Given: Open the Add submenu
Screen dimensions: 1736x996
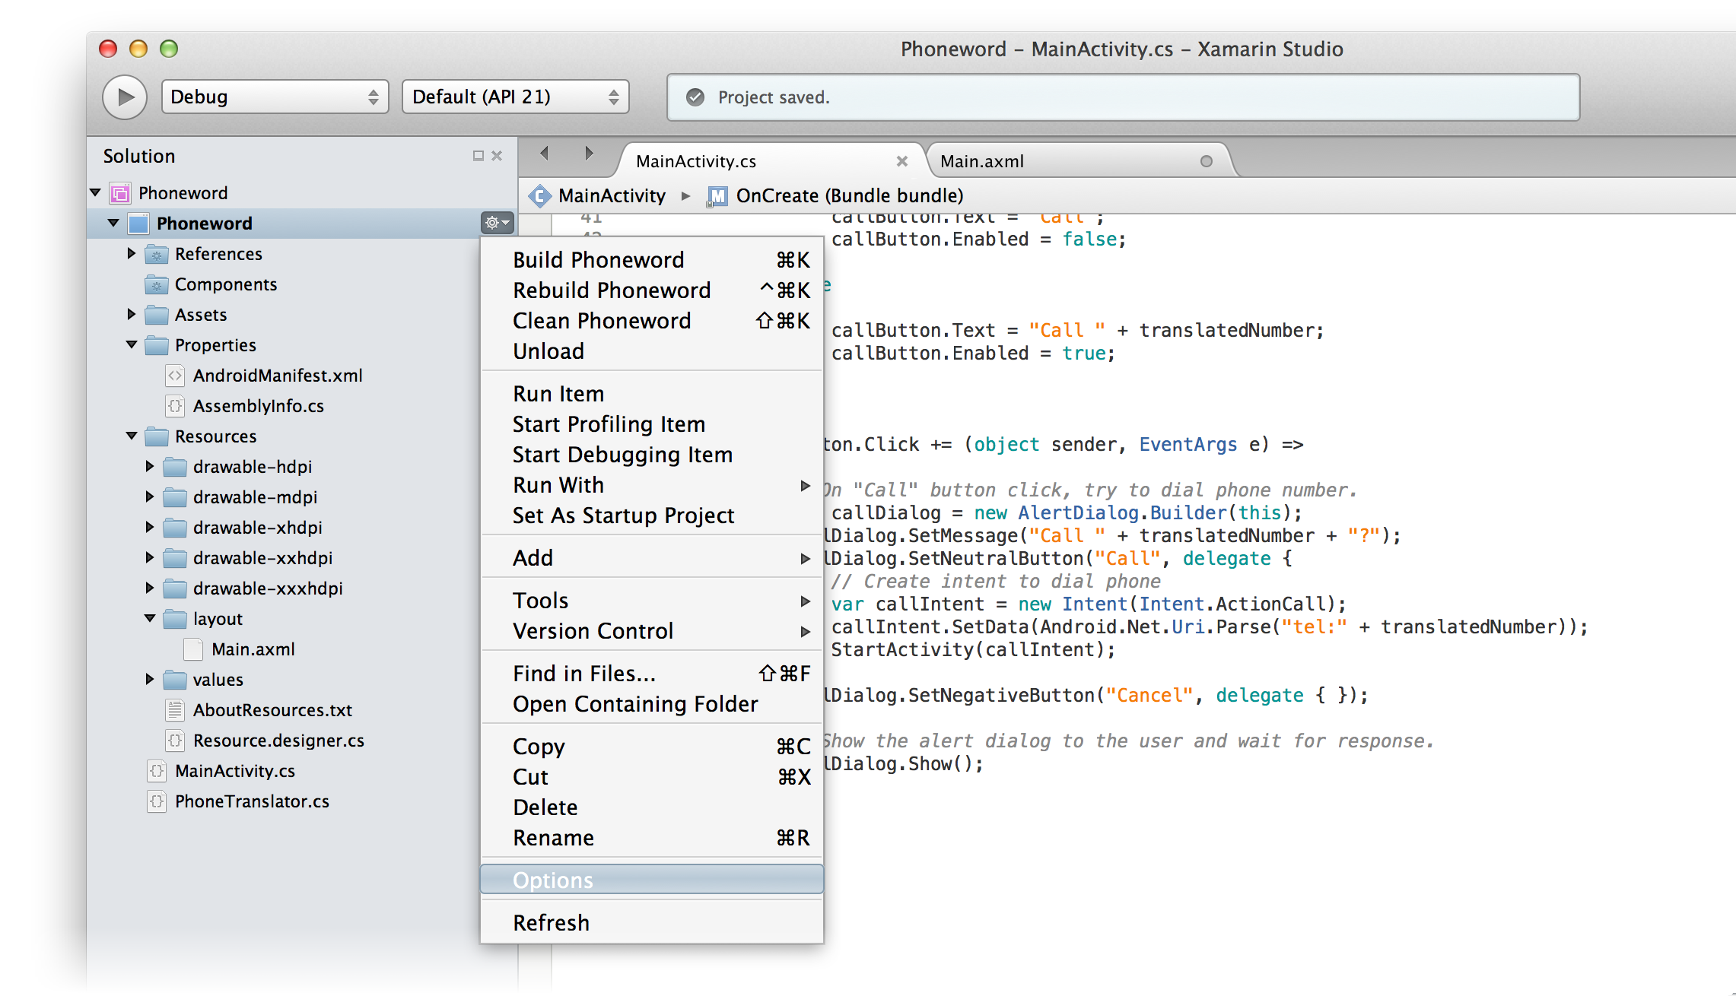Looking at the screenshot, I should (533, 558).
